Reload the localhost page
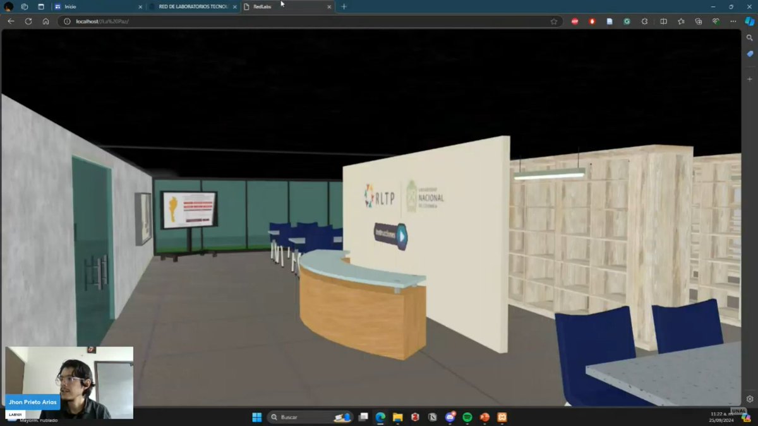 [28, 21]
